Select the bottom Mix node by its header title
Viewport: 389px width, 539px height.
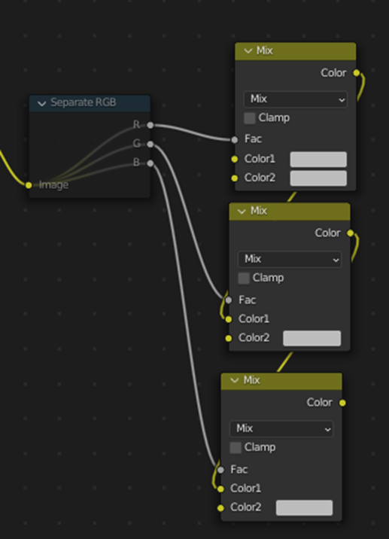tap(251, 380)
